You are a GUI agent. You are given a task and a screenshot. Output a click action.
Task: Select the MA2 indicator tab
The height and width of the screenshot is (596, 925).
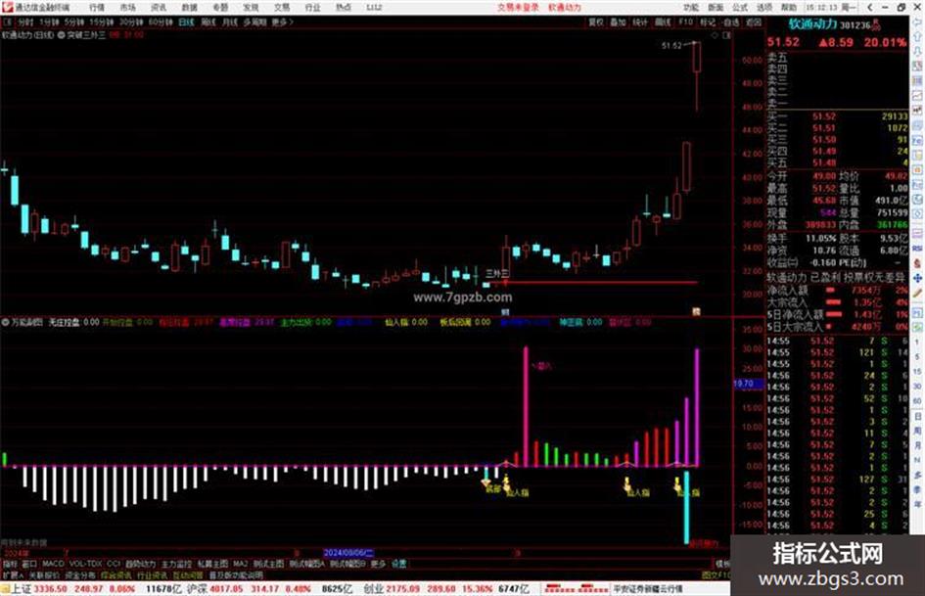click(240, 564)
